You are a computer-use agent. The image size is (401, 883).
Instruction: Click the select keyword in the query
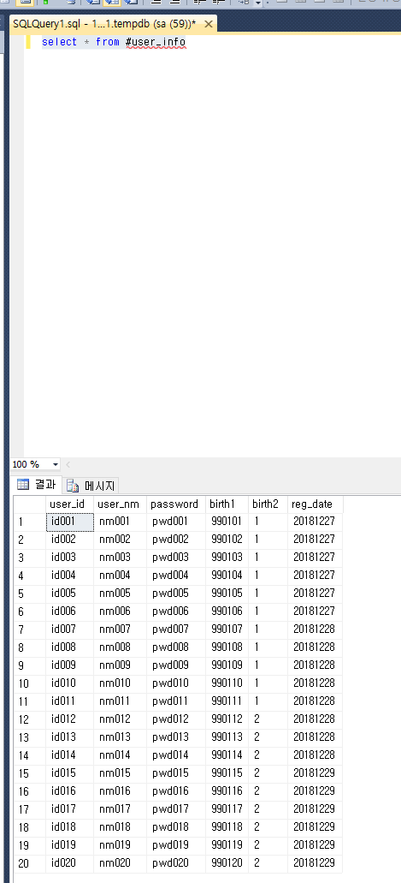pos(59,42)
